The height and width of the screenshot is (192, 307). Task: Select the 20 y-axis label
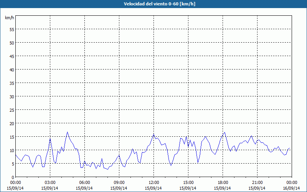[x=12, y=123]
